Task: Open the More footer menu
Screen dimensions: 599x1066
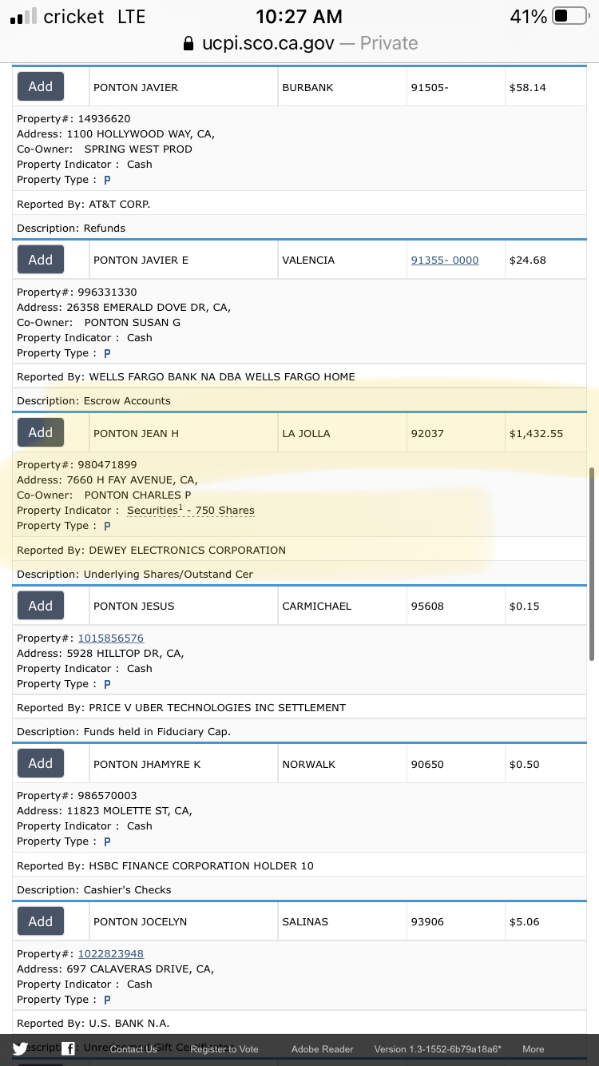Action: click(x=534, y=1049)
